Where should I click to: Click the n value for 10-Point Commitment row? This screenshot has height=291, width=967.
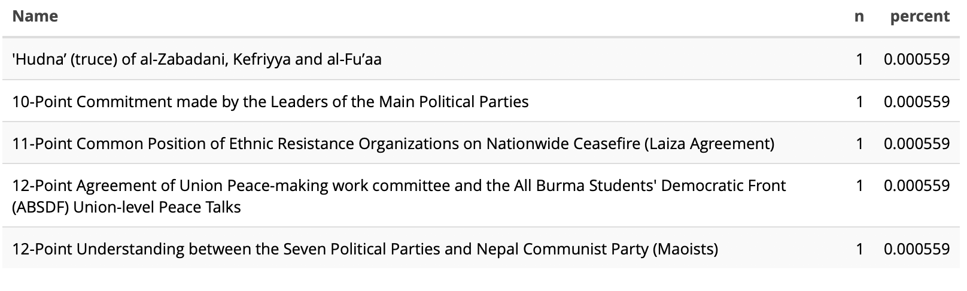click(x=859, y=102)
